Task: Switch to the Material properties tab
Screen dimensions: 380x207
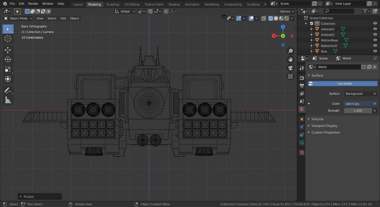Action: 302,153
